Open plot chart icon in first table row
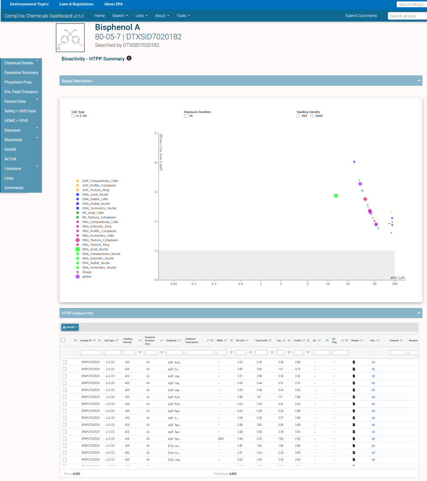The width and height of the screenshot is (427, 481). tap(373, 362)
